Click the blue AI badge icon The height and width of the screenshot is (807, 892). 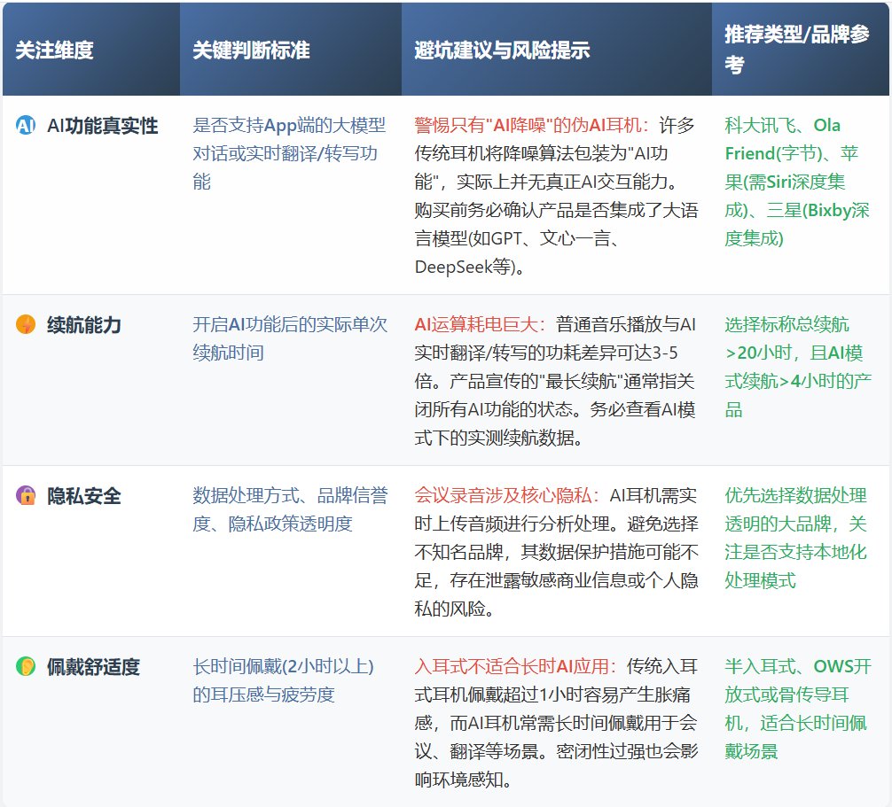point(24,127)
